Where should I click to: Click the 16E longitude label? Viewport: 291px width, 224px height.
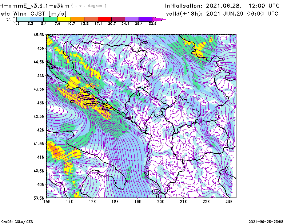[69, 202]
